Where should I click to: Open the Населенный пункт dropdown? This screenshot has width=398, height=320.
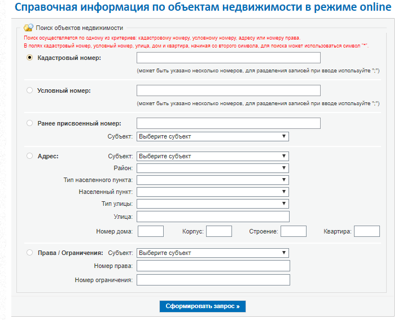tap(213, 192)
